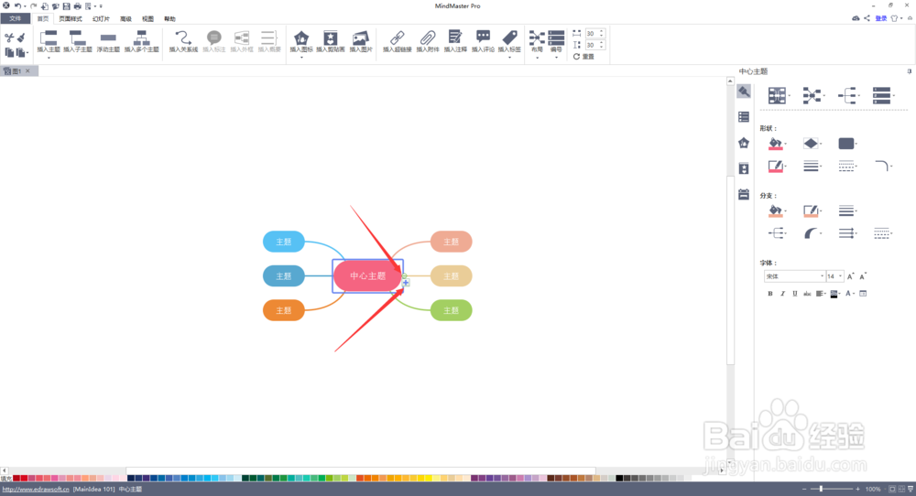Viewport: 916px width, 496px height.
Task: Click Insert Clipart (插入剪贴画) icon
Action: pos(330,38)
